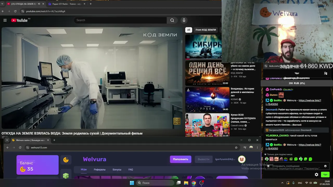Select the Бонусы tab

pos(117,170)
